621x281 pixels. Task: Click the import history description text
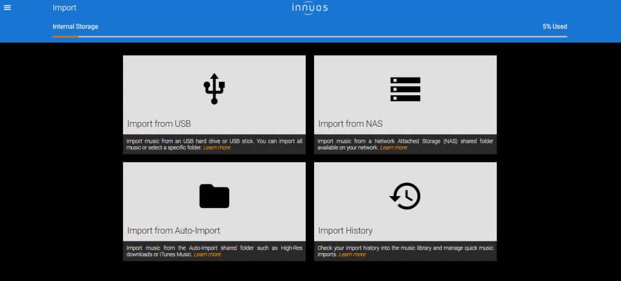[405, 251]
